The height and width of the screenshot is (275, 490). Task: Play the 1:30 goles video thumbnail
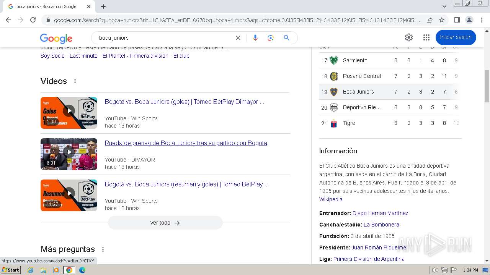click(69, 113)
